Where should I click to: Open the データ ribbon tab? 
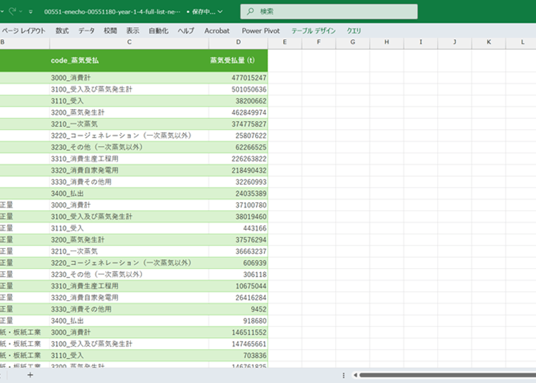click(86, 31)
